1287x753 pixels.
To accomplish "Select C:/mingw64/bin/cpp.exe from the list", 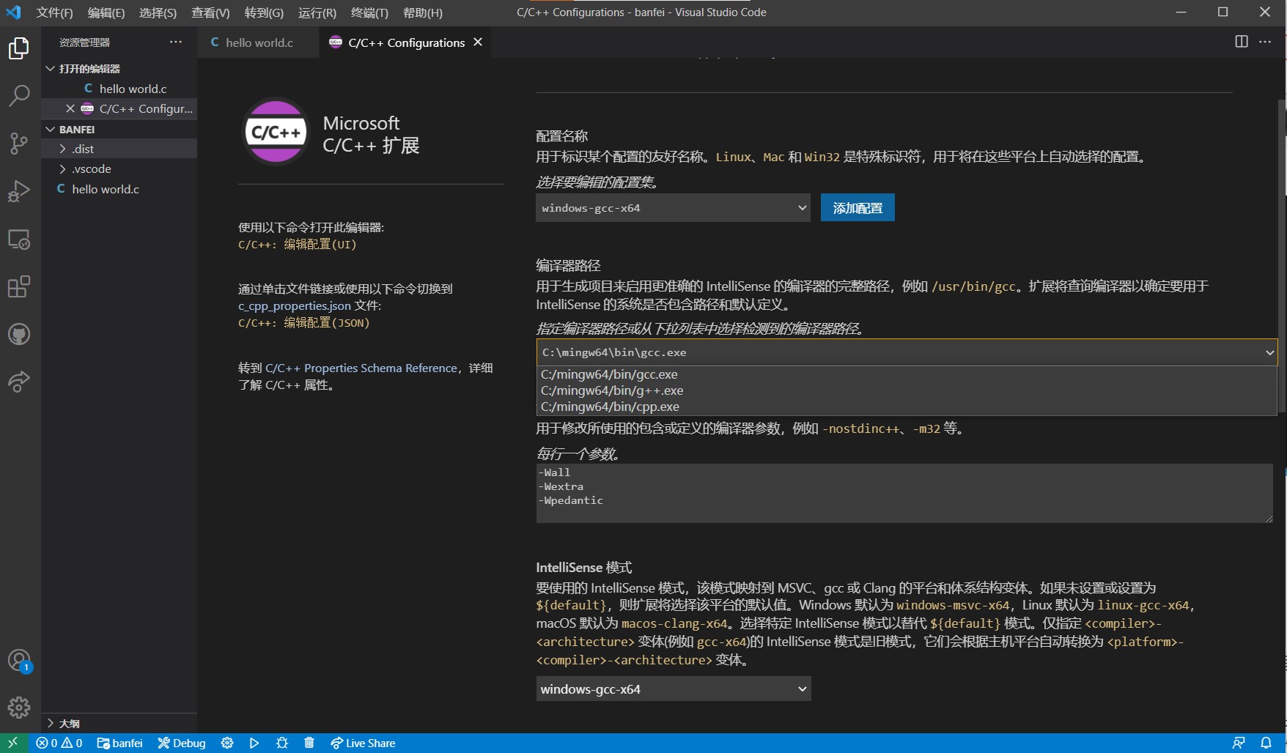I will click(907, 407).
